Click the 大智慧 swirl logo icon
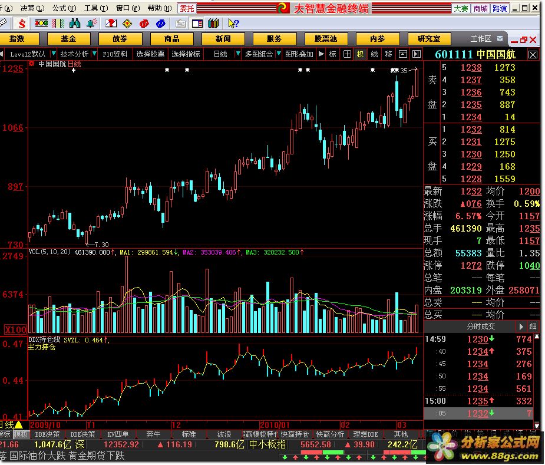The width and height of the screenshot is (545, 465). tap(283, 8)
